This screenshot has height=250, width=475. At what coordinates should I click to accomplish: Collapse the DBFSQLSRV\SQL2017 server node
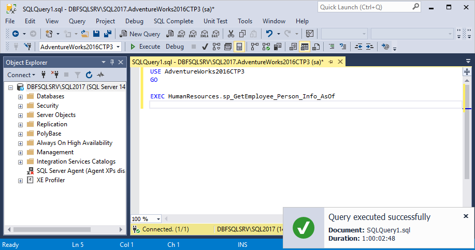pyautogui.click(x=10, y=87)
